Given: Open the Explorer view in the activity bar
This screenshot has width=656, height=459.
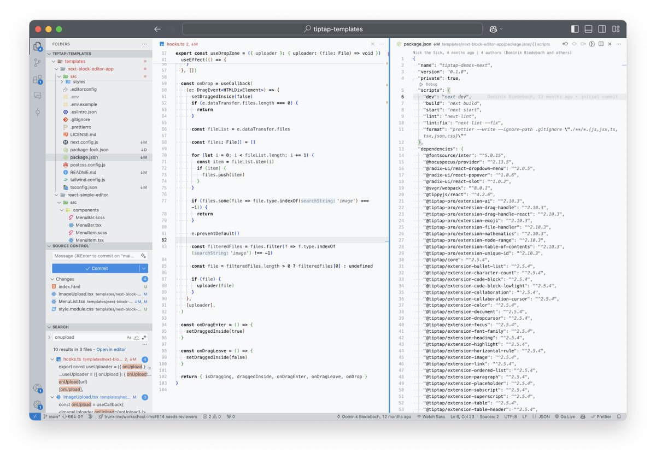Looking at the screenshot, I should [x=37, y=46].
